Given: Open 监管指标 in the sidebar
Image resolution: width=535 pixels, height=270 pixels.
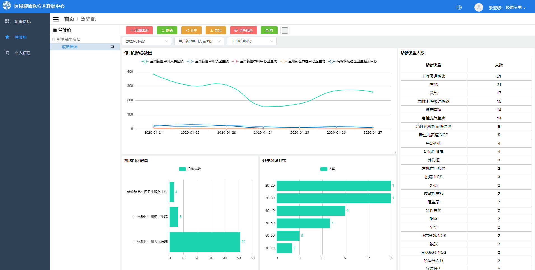Looking at the screenshot, I should coord(23,22).
